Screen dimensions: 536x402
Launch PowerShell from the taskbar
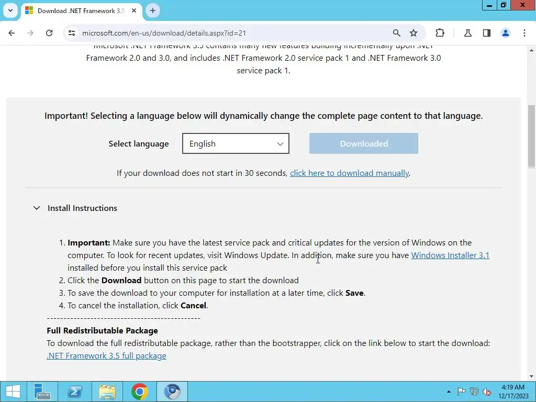(75, 392)
